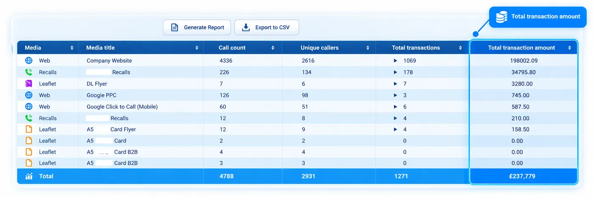This screenshot has height=197, width=594.
Task: Click coins icon in Total transaction amount callout
Action: click(x=502, y=17)
